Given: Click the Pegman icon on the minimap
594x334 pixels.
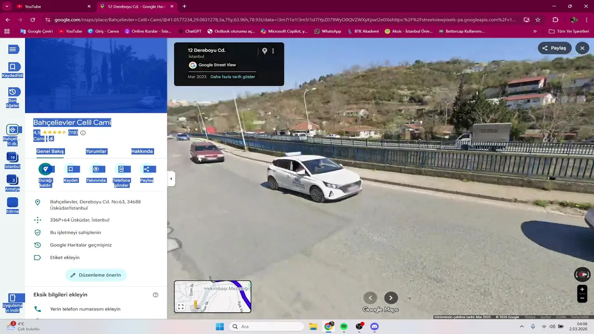Looking at the screenshot, I should (x=196, y=305).
